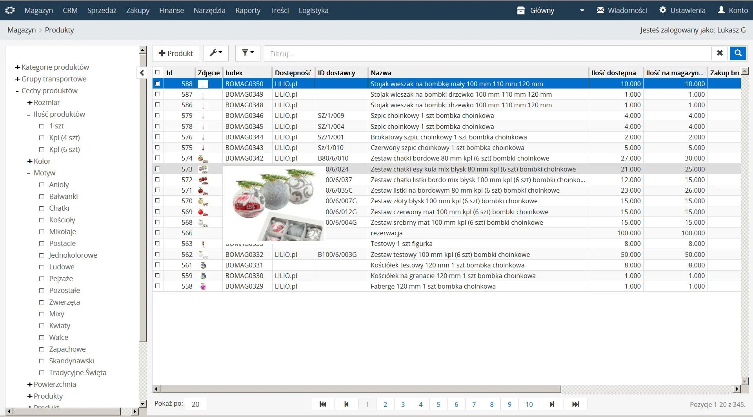Collapse Cechy produktów tree node
This screenshot has width=753, height=417.
18,91
